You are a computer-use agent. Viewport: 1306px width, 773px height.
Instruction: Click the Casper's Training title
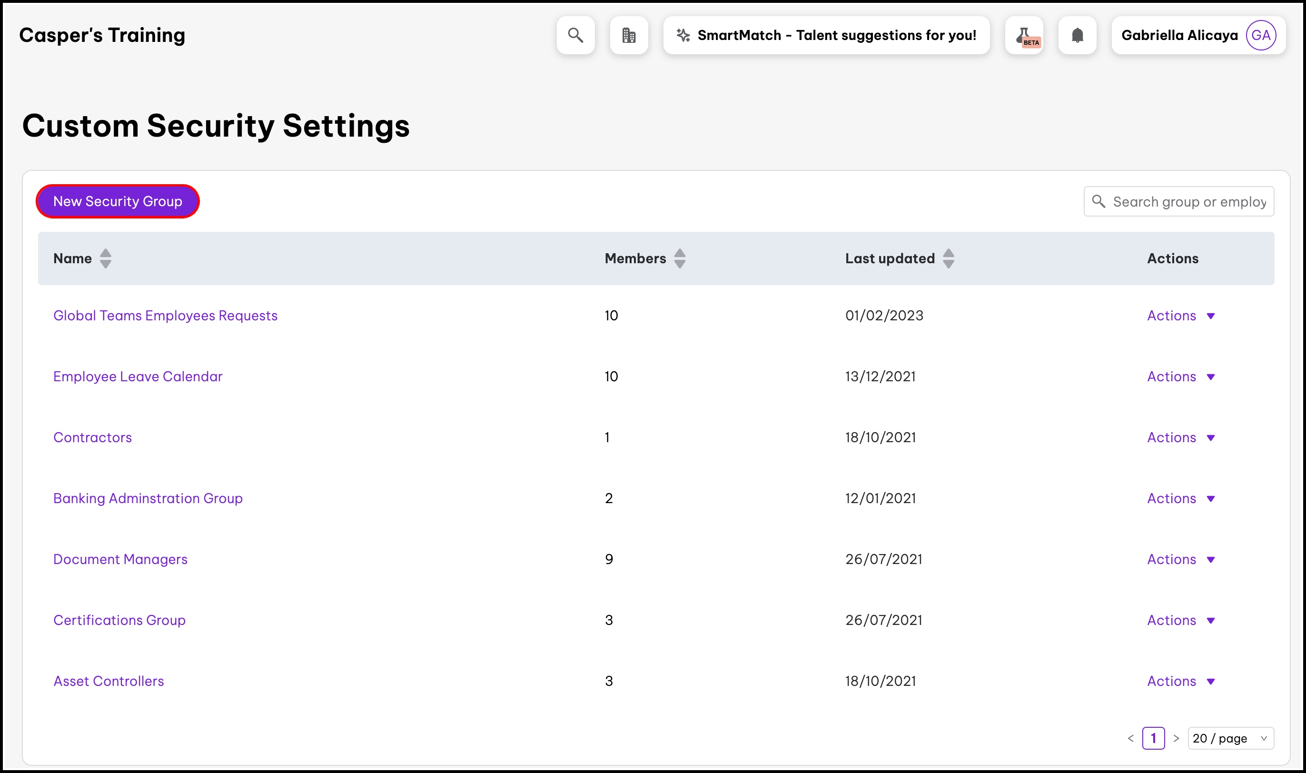[102, 35]
